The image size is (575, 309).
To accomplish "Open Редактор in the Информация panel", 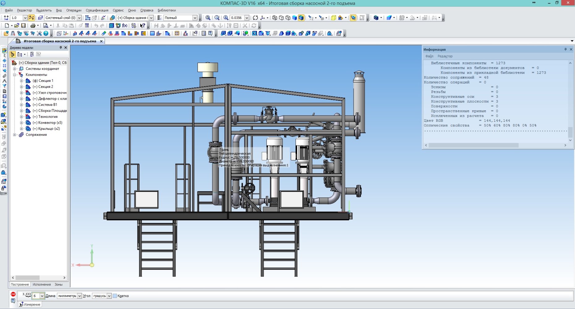I will (x=445, y=56).
